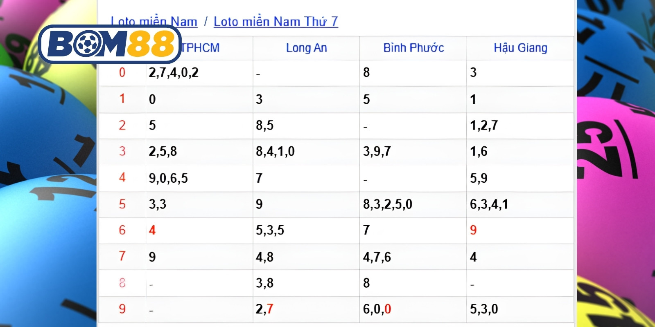The height and width of the screenshot is (327, 655).
Task: Open the Loto miền Nam Thứ 7 link
Action: [x=276, y=22]
